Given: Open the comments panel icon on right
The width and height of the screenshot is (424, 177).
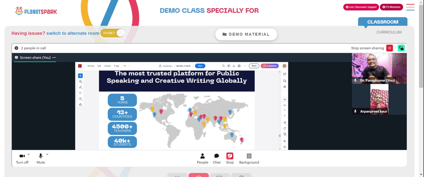Looking at the screenshot, I should 285,81.
